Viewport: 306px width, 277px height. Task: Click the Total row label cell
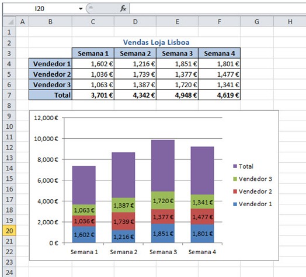[x=50, y=95]
